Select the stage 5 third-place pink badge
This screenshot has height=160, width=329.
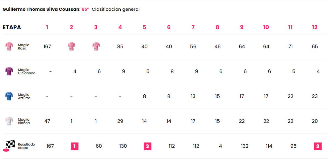[147, 146]
